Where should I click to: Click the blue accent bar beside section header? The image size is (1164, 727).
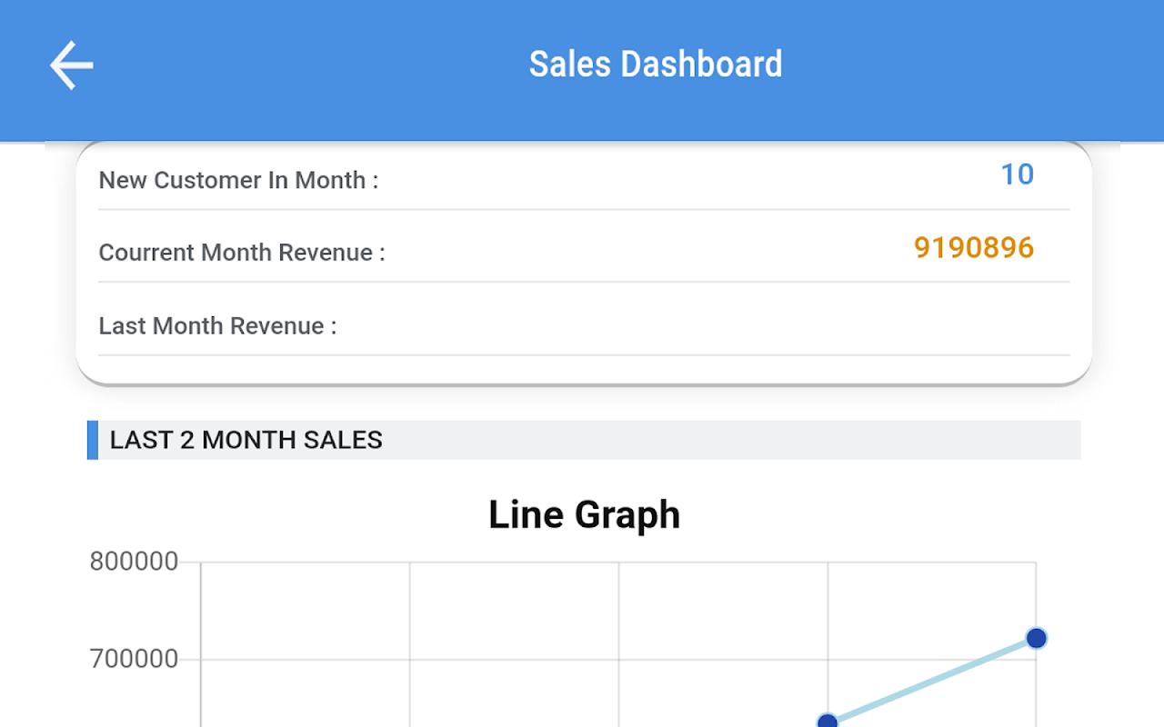coord(92,440)
